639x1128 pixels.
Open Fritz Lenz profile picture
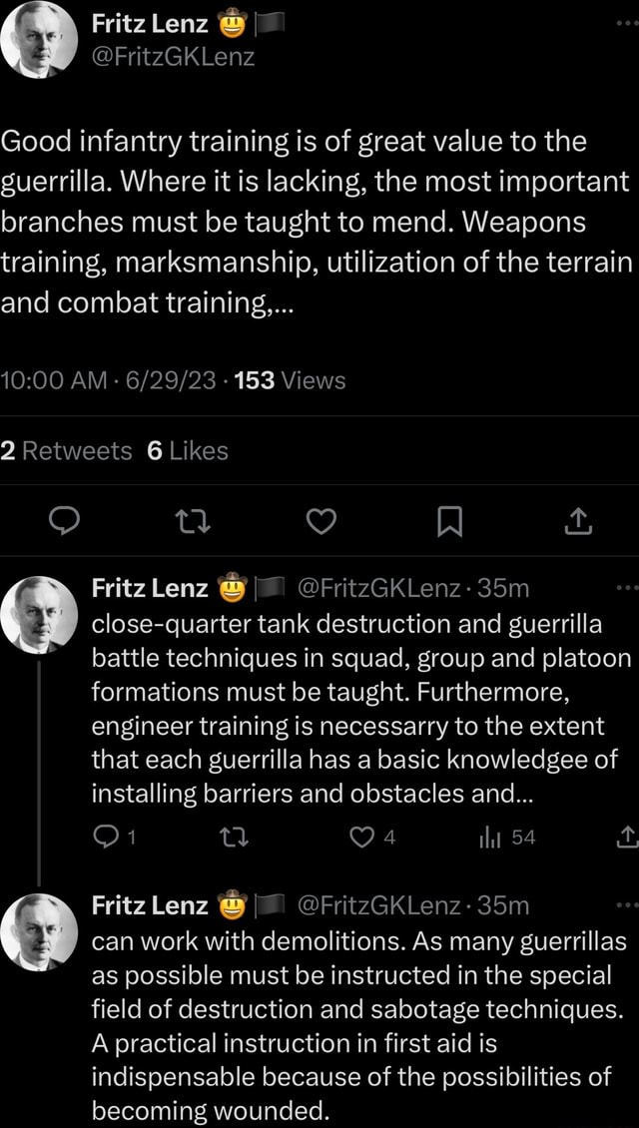point(40,40)
